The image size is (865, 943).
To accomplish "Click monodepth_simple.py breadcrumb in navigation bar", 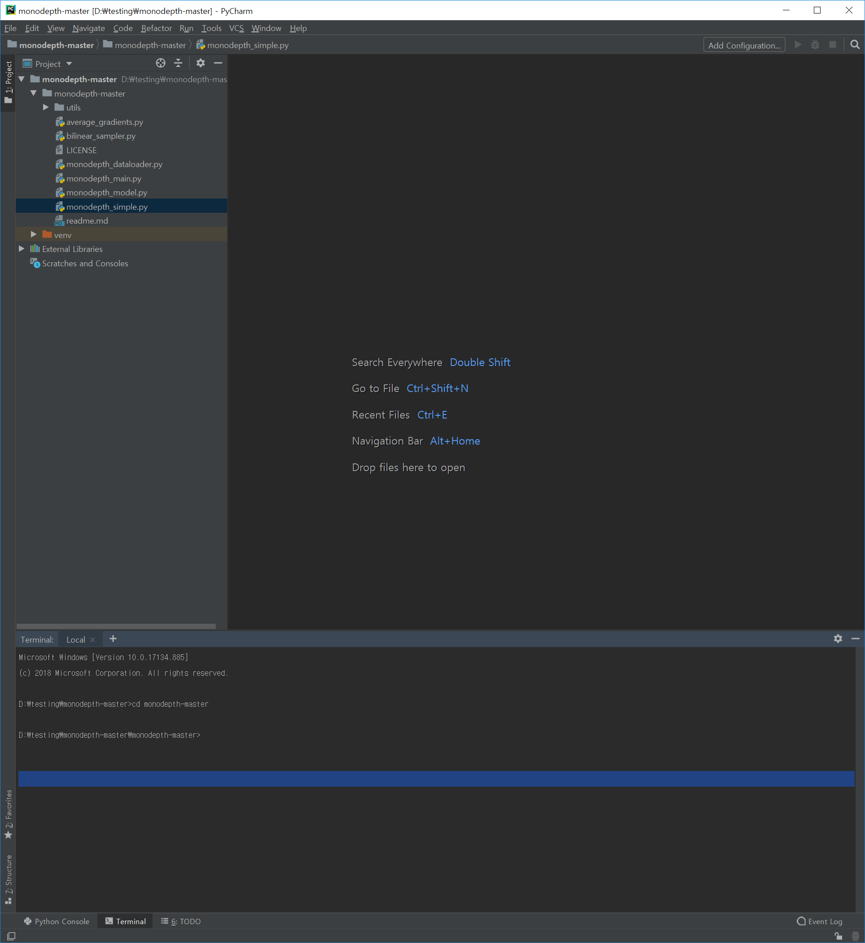I will coord(242,45).
